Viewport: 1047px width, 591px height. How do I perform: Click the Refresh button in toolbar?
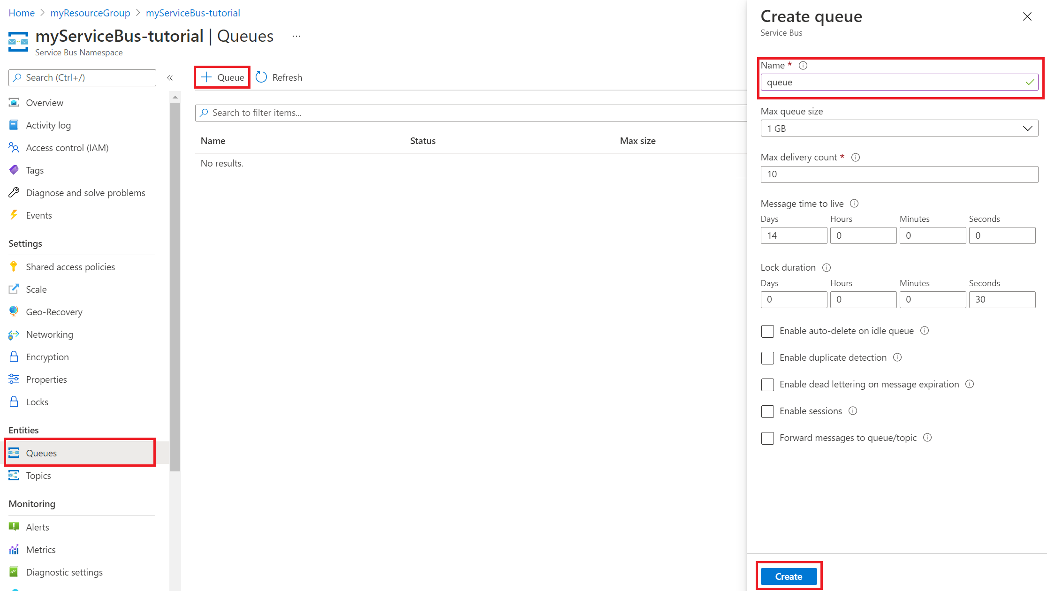(x=279, y=77)
